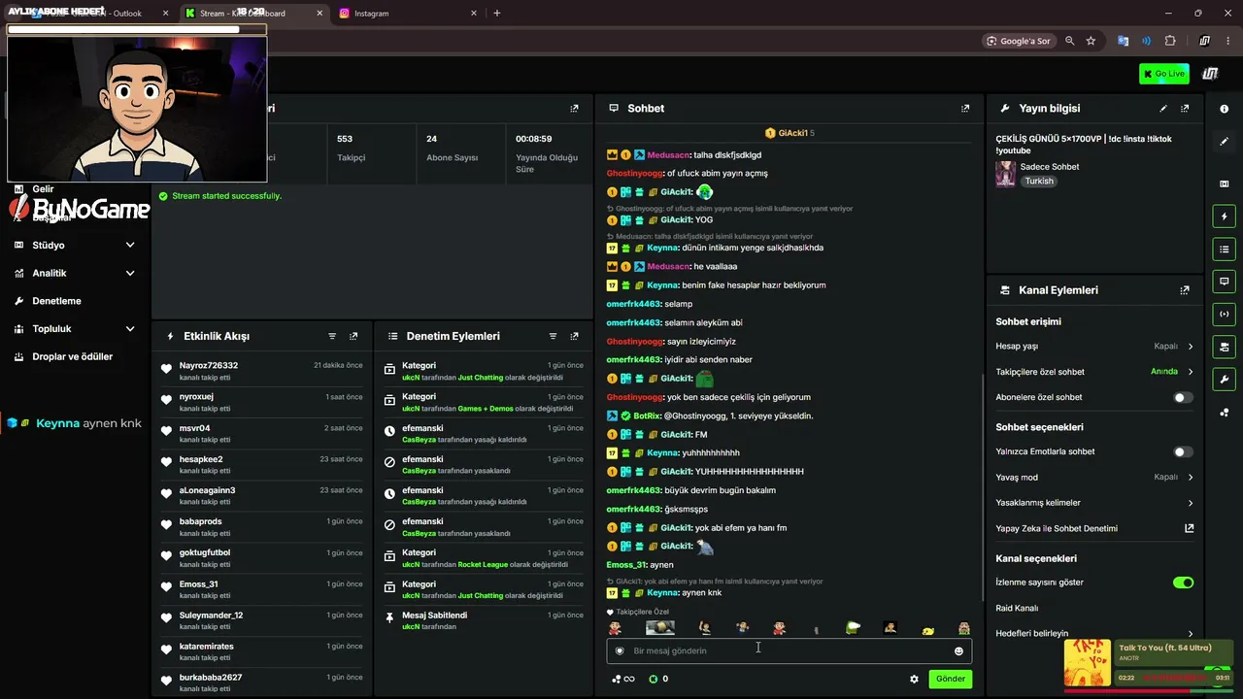Click the Sadece Sohbet category thumbnail
Viewport: 1243px width, 699px height.
click(x=1005, y=174)
